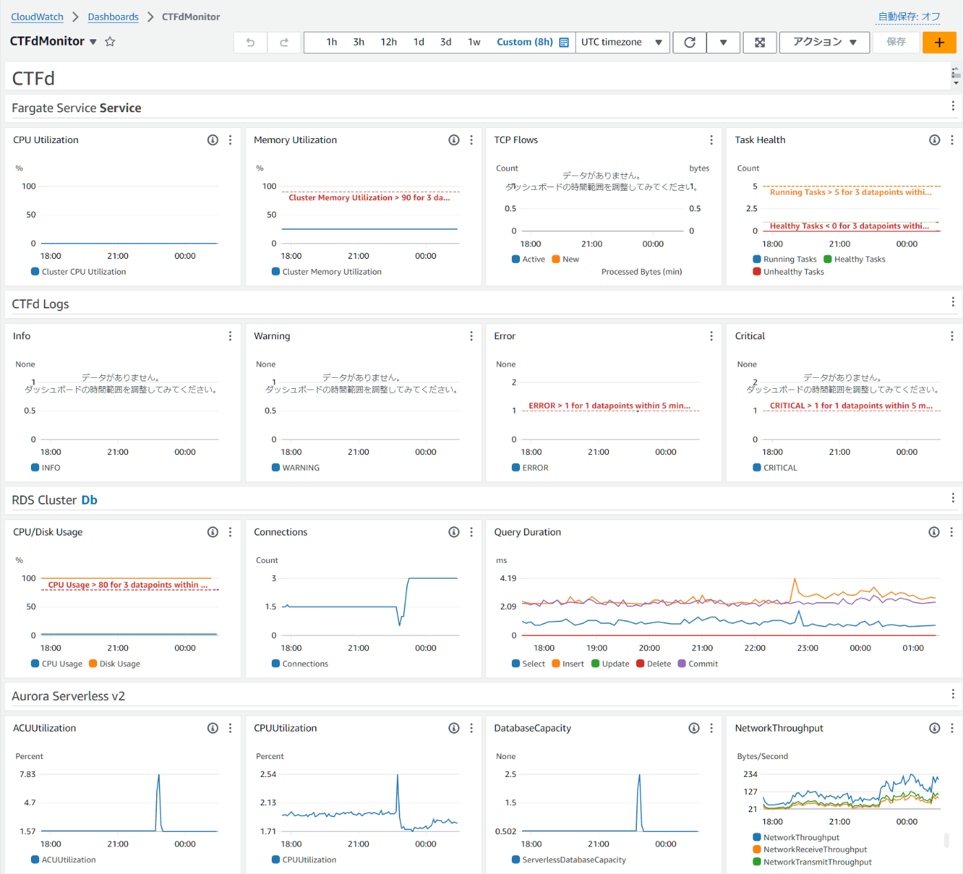963x874 pixels.
Task: Open Aurora Serverless v2 section options menu
Action: (x=953, y=694)
